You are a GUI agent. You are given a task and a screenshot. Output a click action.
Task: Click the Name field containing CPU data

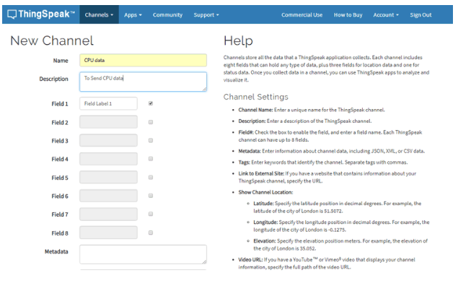143,60
